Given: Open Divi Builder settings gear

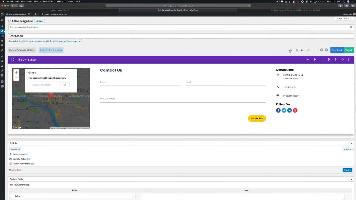Looking at the screenshot, I should point(342,60).
